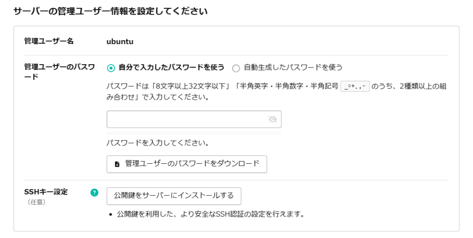The width and height of the screenshot is (473, 238).
Task: Click the password strength bar under the input
Action: [x=194, y=133]
